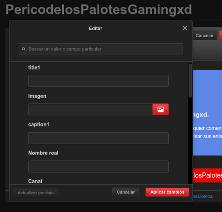Click into the Nombre real text field
This screenshot has width=222, height=212.
pos(98,166)
